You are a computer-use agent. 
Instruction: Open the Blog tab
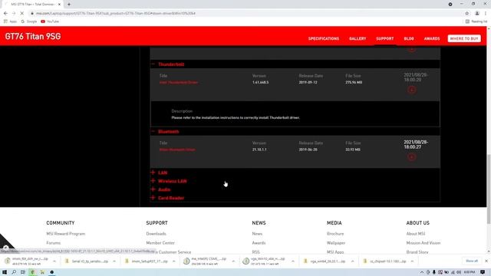tap(409, 38)
